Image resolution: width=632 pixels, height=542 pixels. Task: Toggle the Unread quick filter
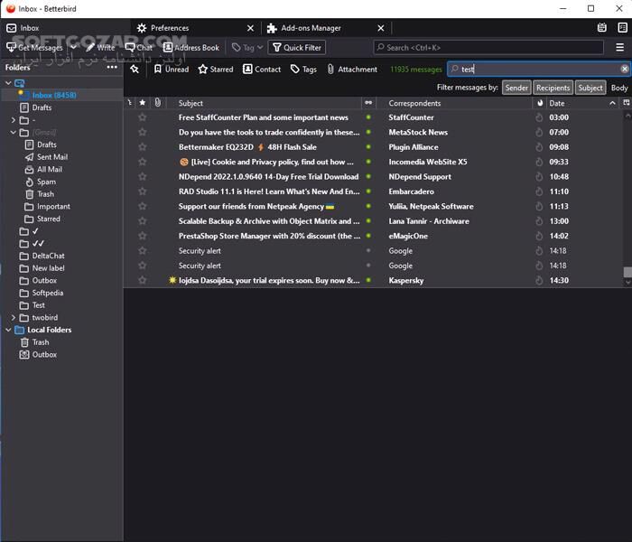[x=171, y=69]
